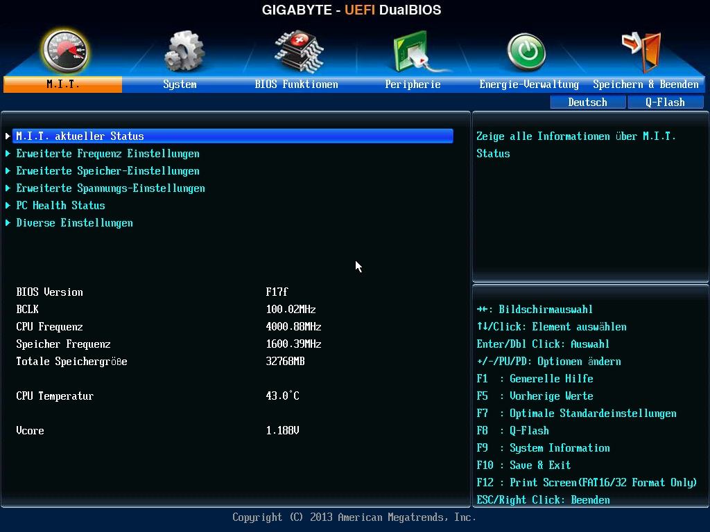
Task: Click the F12 Print Screen hint
Action: tap(587, 483)
